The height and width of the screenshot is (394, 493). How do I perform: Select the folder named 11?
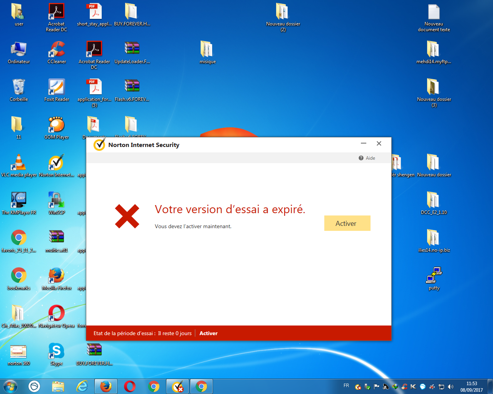[17, 128]
